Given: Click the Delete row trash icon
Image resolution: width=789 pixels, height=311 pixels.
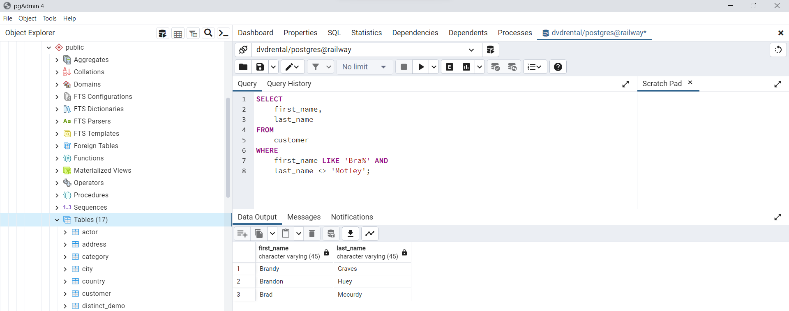Looking at the screenshot, I should 312,233.
